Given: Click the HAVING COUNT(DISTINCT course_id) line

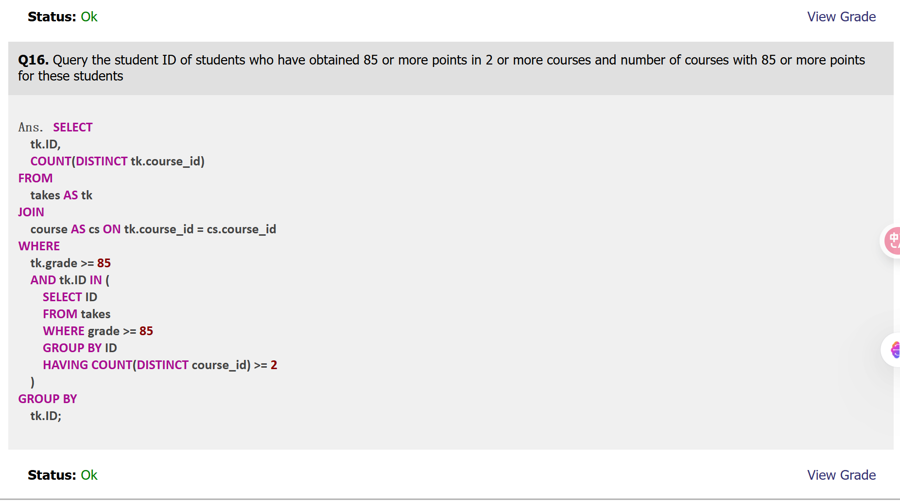Looking at the screenshot, I should coord(160,365).
